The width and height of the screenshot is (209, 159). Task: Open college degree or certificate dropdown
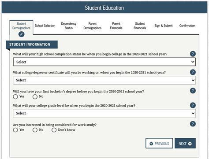click(x=104, y=80)
